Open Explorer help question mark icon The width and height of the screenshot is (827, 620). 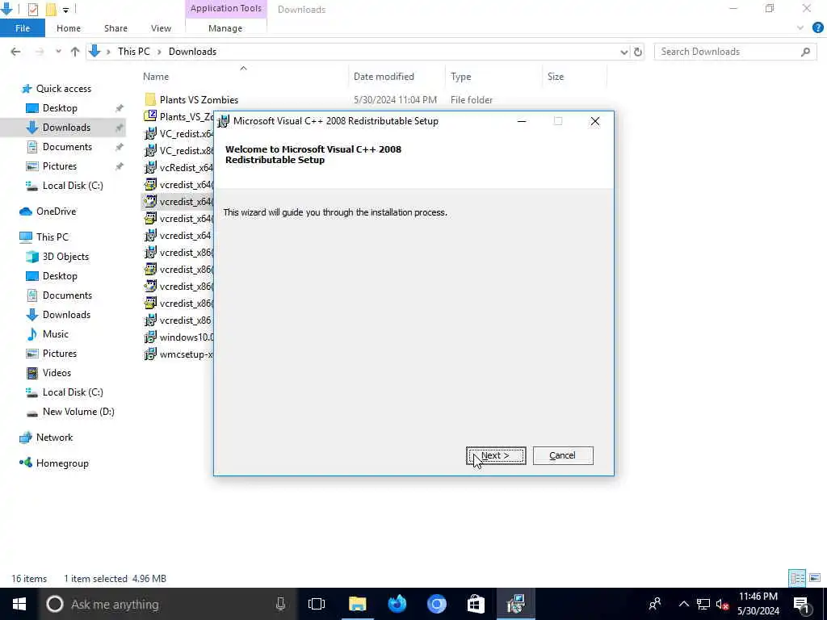pos(818,28)
